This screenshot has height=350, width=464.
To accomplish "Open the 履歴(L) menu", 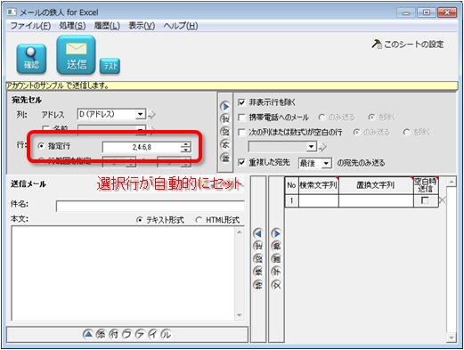I will click(107, 26).
